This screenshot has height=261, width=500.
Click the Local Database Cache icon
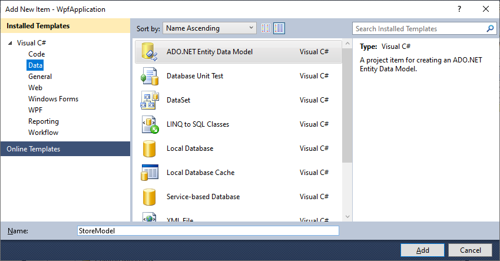pyautogui.click(x=149, y=173)
